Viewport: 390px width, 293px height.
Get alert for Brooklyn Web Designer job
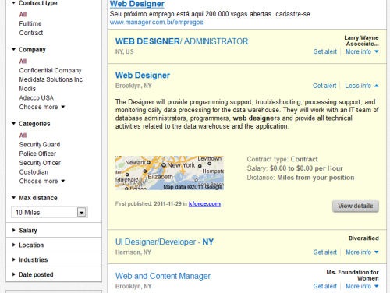click(324, 86)
